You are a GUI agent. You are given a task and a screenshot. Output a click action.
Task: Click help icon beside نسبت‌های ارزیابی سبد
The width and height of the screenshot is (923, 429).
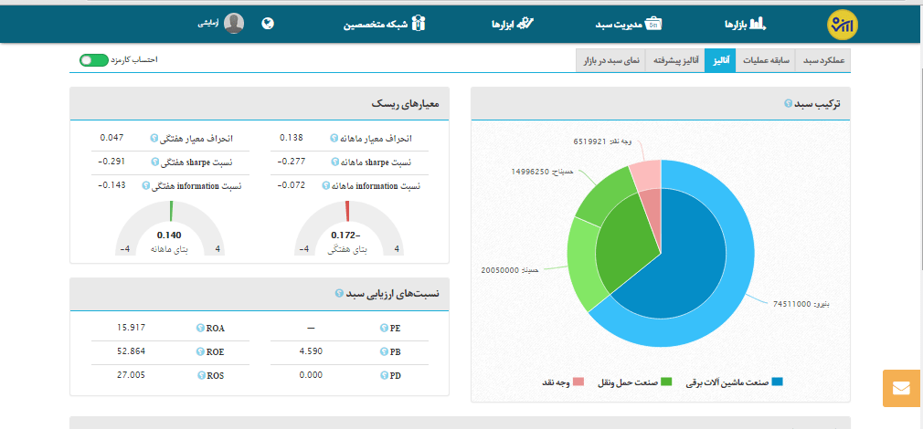pyautogui.click(x=339, y=293)
